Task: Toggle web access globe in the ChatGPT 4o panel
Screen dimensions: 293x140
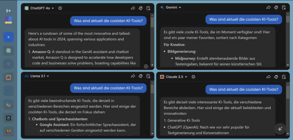Action: [60, 8]
